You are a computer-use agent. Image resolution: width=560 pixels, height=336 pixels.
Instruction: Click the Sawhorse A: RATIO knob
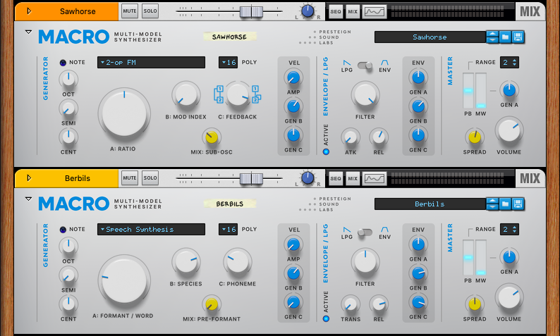[124, 114]
